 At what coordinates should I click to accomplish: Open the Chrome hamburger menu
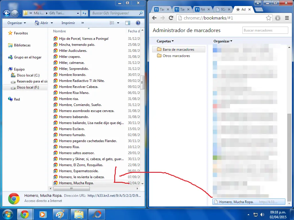[x=287, y=18]
